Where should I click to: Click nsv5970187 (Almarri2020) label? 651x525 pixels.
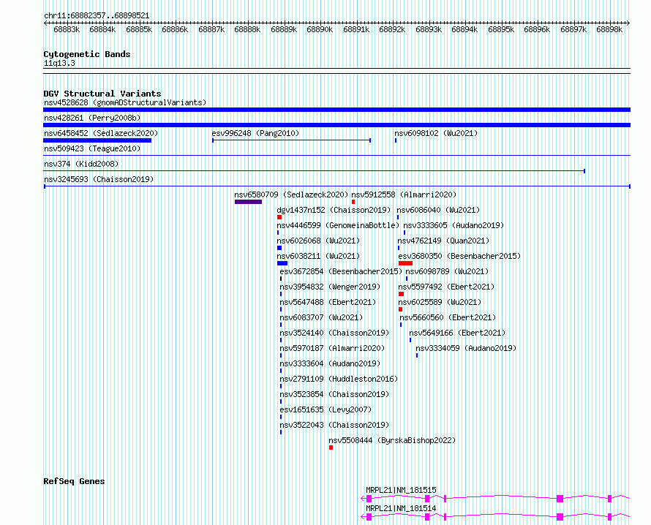click(x=332, y=348)
